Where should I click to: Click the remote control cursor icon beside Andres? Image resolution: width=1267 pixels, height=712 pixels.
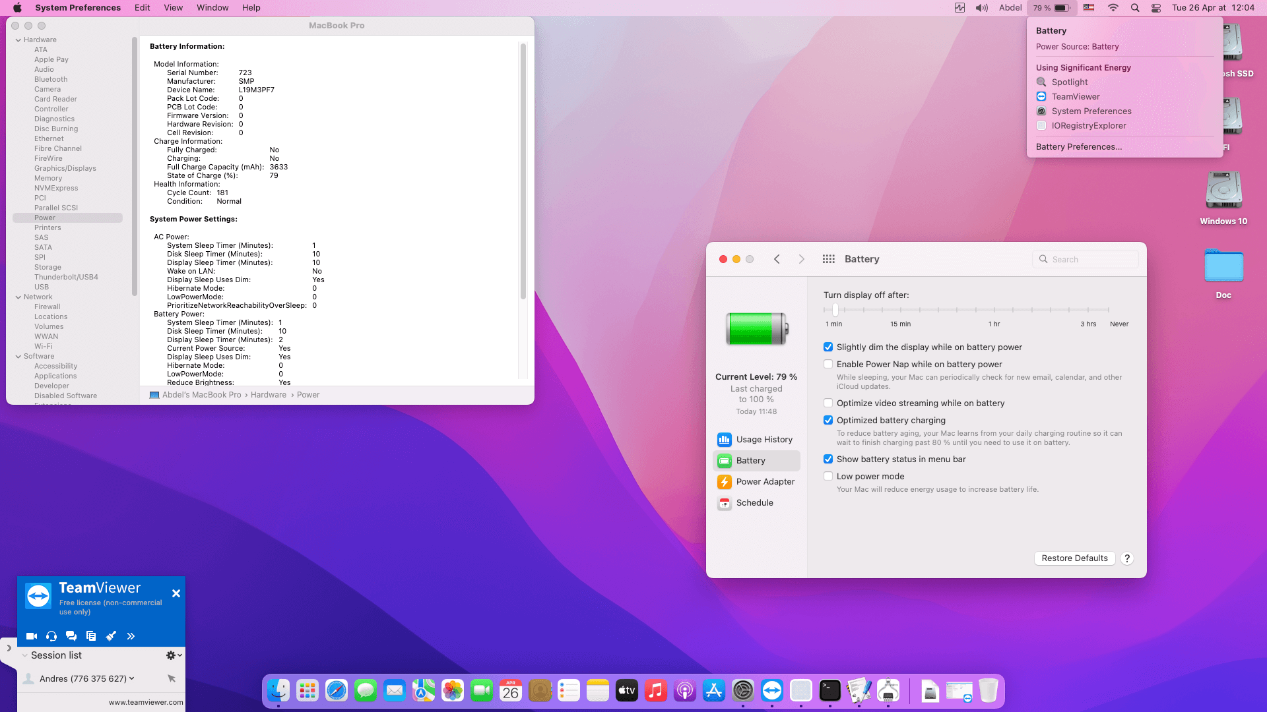(172, 678)
